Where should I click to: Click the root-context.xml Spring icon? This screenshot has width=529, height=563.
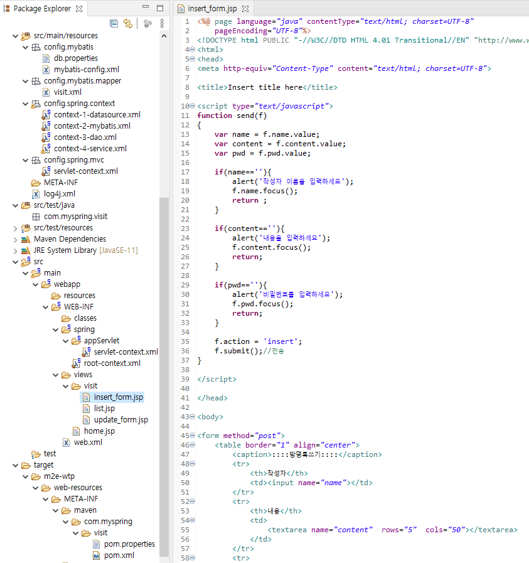76,363
